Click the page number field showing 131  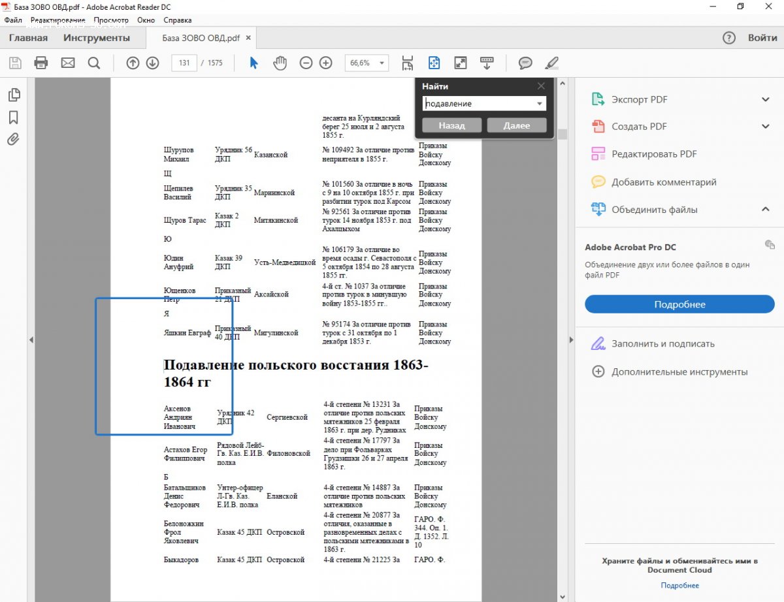point(184,63)
